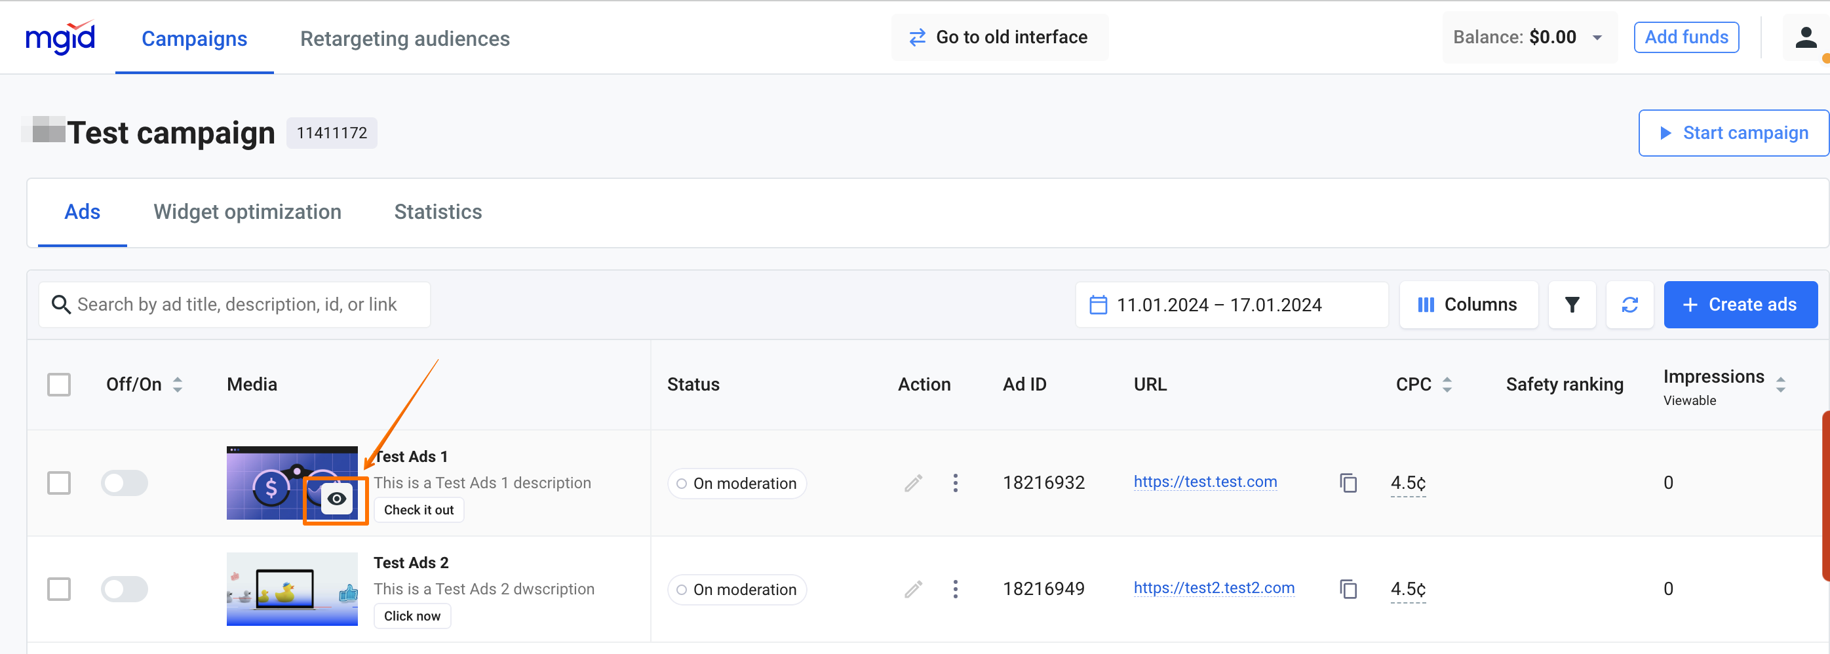Refresh the ads list
The width and height of the screenshot is (1830, 654).
1629,305
